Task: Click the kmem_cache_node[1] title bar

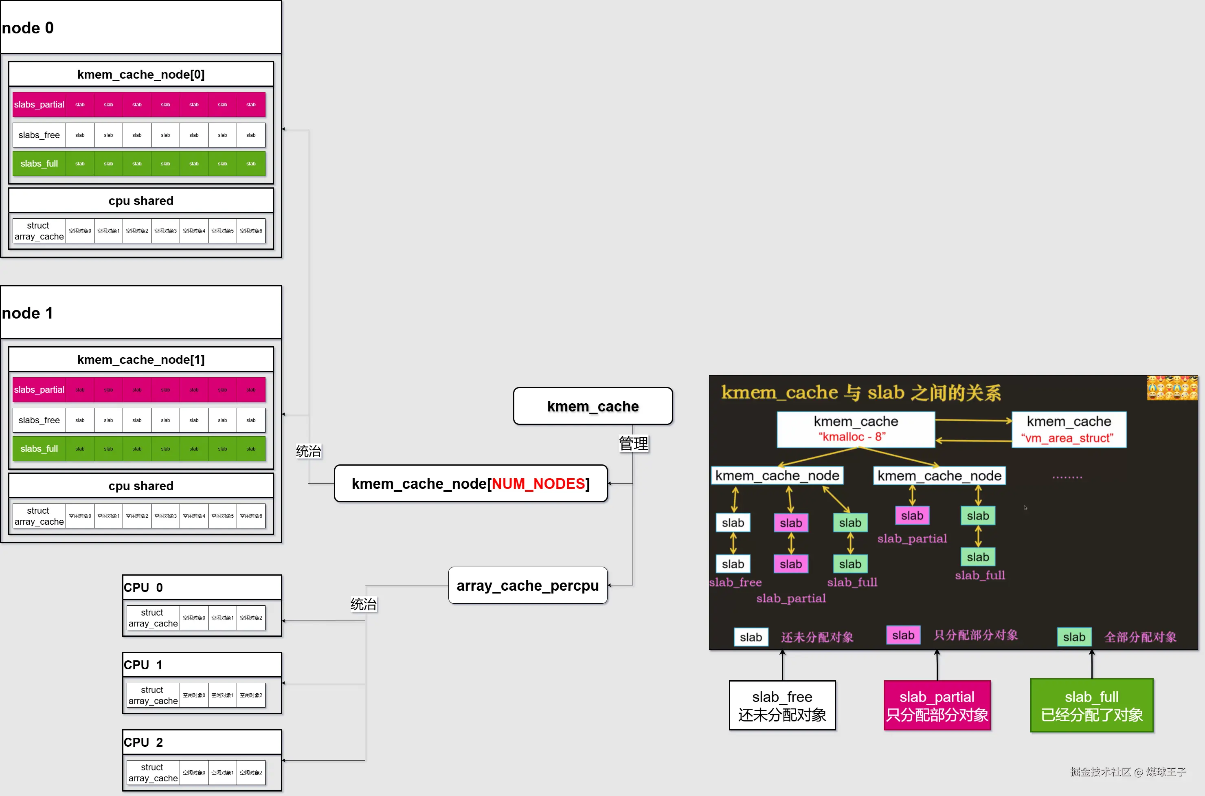Action: [141, 359]
